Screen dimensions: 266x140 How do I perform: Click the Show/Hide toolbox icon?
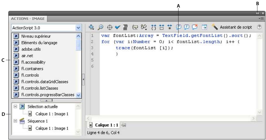pos(204,27)
